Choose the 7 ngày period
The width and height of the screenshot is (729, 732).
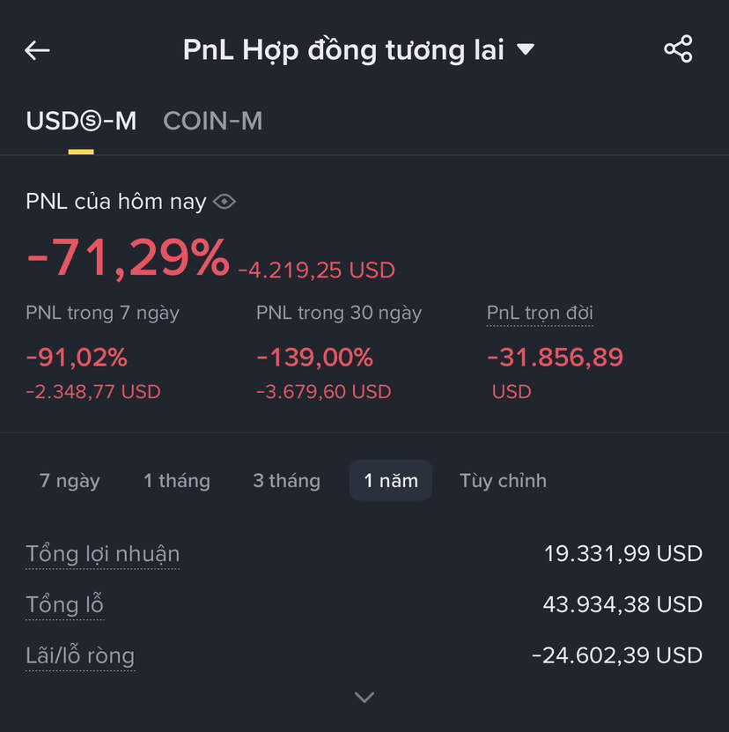(x=70, y=481)
